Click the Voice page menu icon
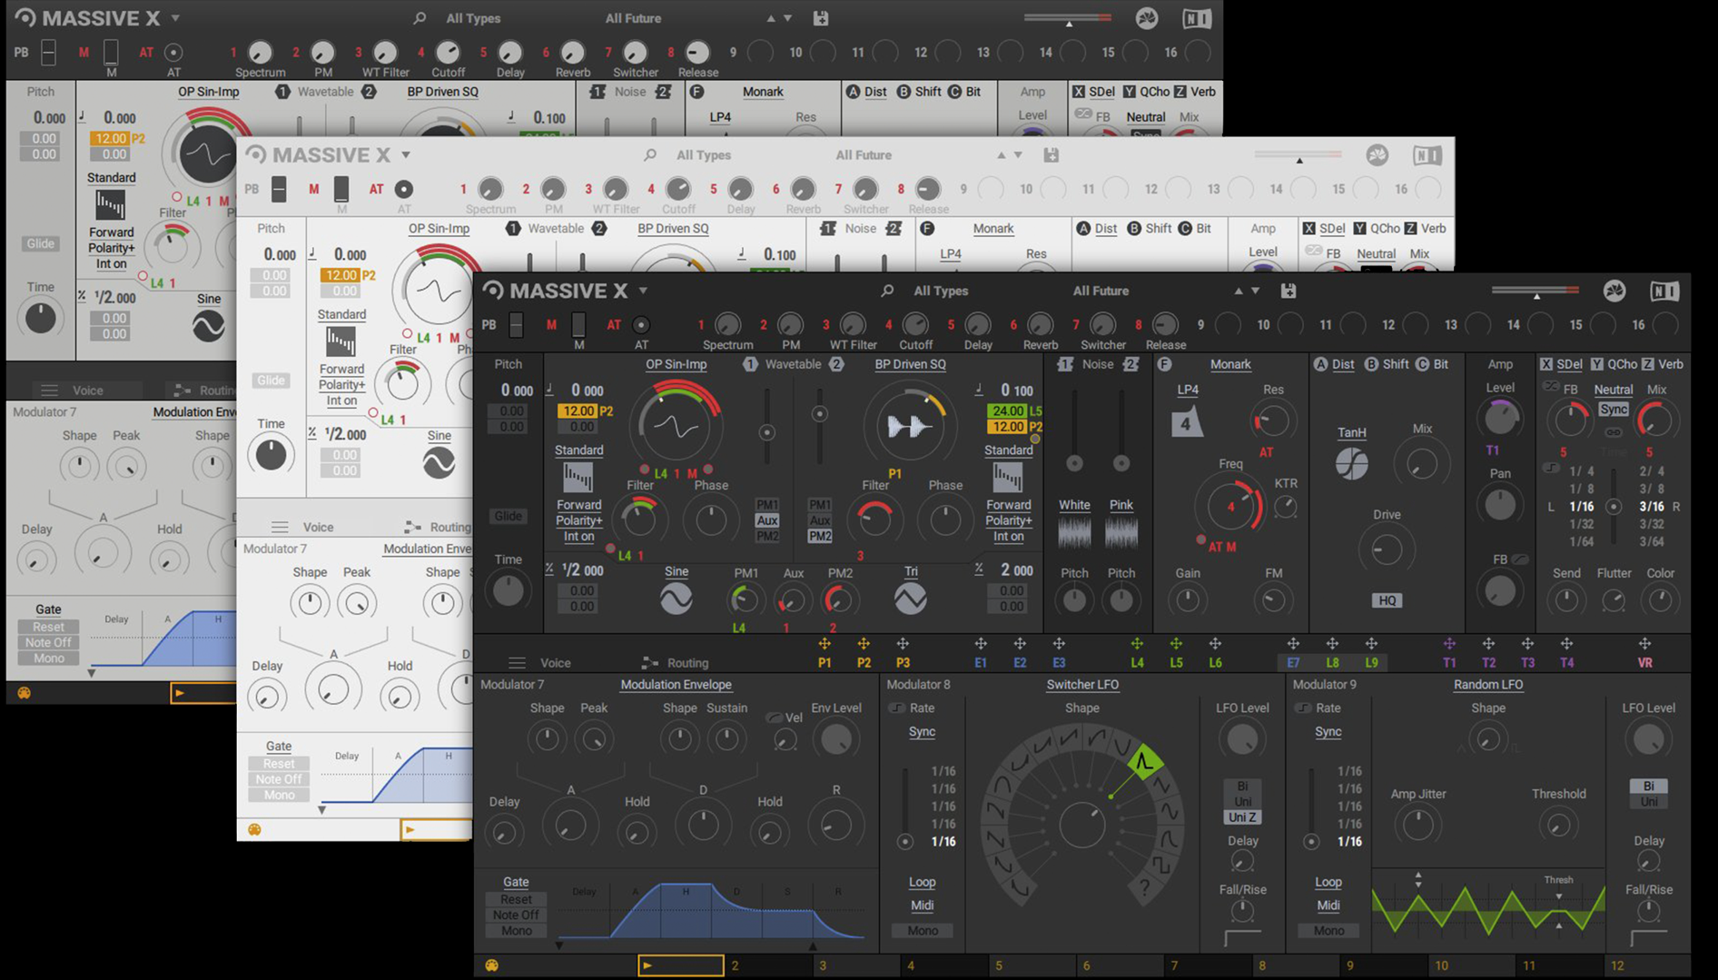 click(x=517, y=663)
